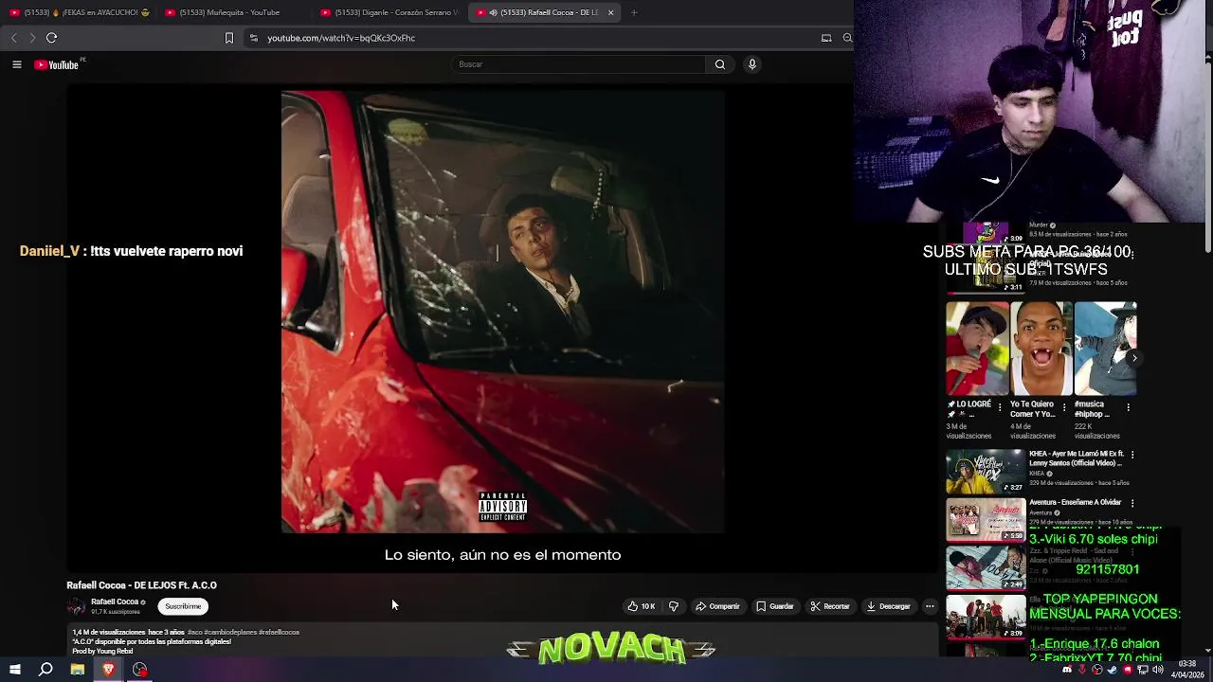Type in the Buscar search field
The height and width of the screenshot is (682, 1213).
coord(579,64)
